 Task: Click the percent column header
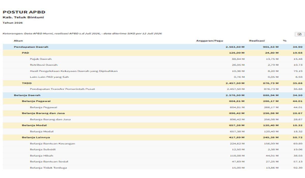(285, 41)
